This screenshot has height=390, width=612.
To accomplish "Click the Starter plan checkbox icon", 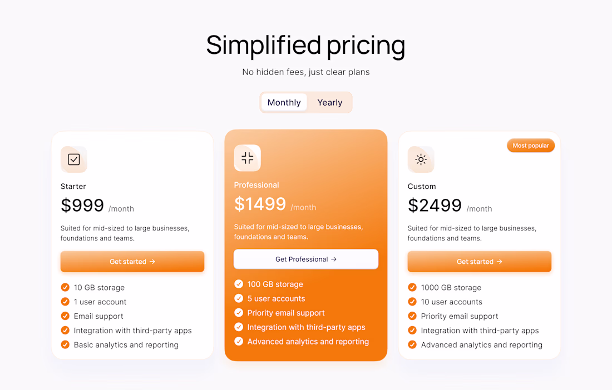I will 74,159.
